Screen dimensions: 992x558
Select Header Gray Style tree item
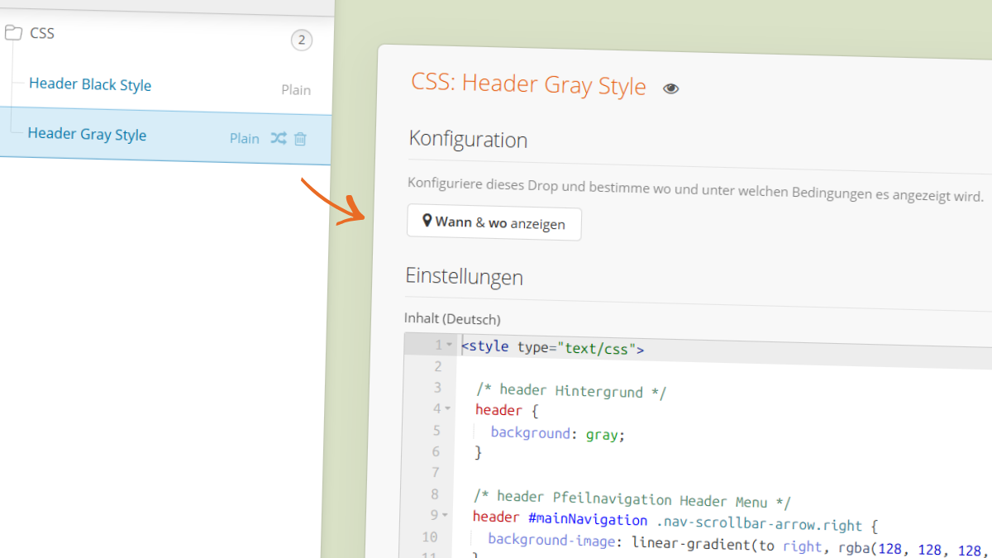point(87,134)
